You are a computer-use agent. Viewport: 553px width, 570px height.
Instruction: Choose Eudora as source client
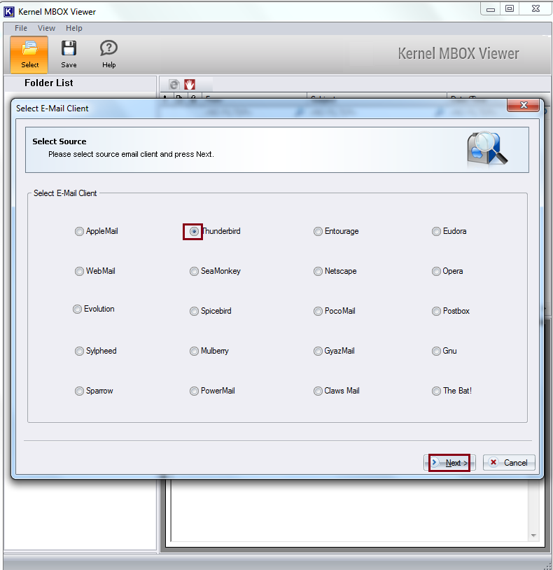coord(436,232)
